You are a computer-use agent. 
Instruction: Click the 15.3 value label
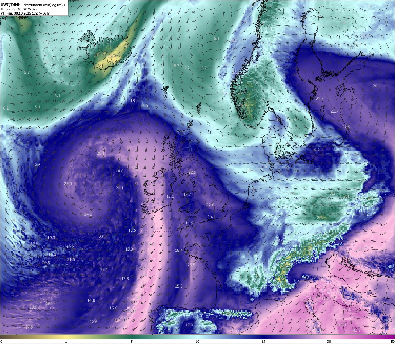(x=179, y=286)
